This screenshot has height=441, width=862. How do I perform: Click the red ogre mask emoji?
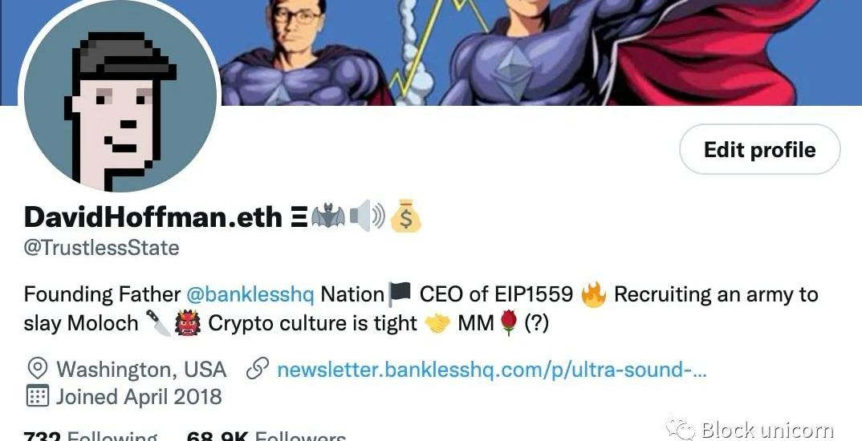(189, 323)
